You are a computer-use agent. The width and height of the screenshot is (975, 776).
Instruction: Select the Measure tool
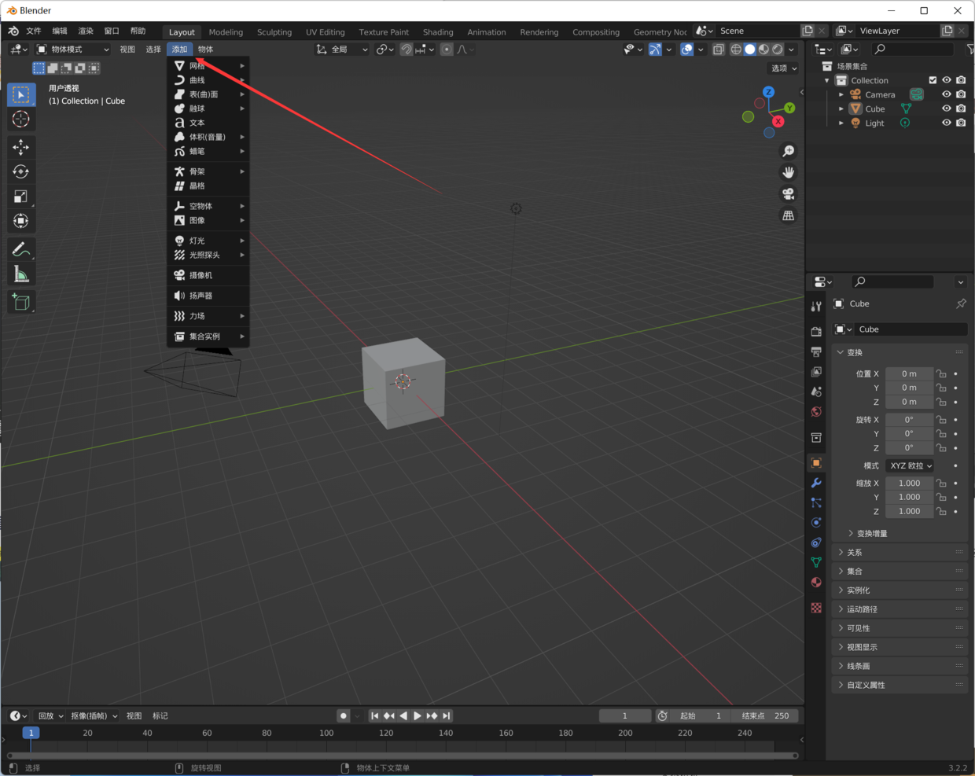(21, 274)
